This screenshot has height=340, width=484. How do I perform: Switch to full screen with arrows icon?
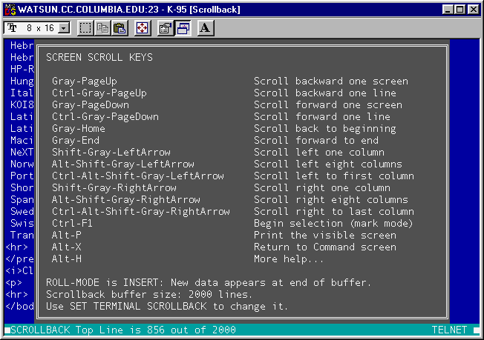coord(143,28)
